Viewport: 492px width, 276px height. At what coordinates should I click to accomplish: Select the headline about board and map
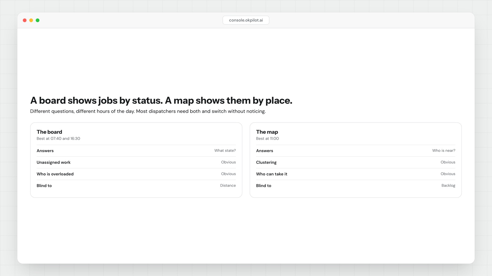click(161, 101)
